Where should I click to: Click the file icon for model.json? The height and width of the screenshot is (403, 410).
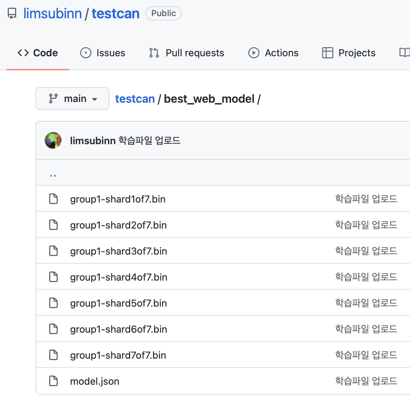[53, 381]
